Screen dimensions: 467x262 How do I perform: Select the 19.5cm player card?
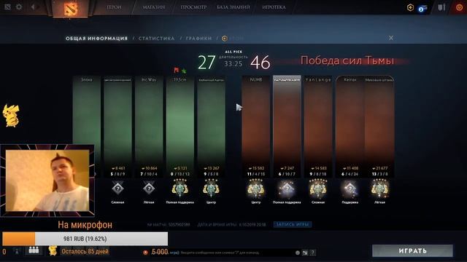click(x=180, y=127)
